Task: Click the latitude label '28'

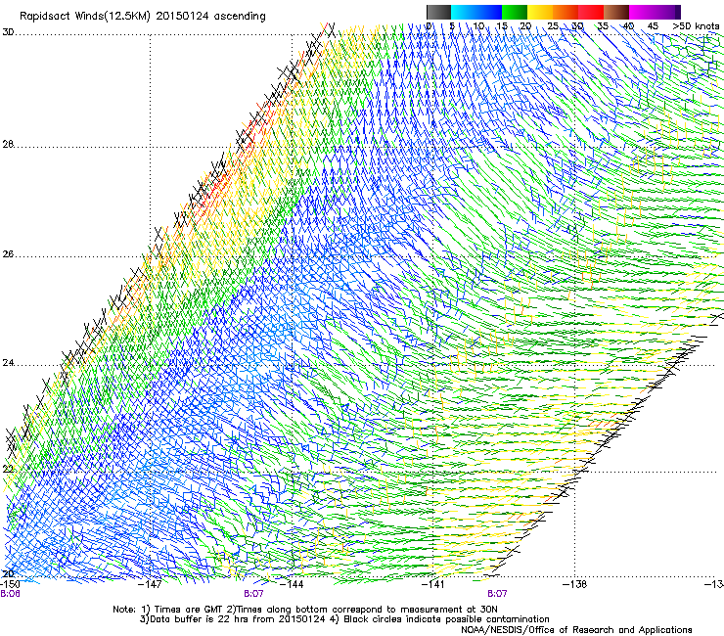Action: 8,144
